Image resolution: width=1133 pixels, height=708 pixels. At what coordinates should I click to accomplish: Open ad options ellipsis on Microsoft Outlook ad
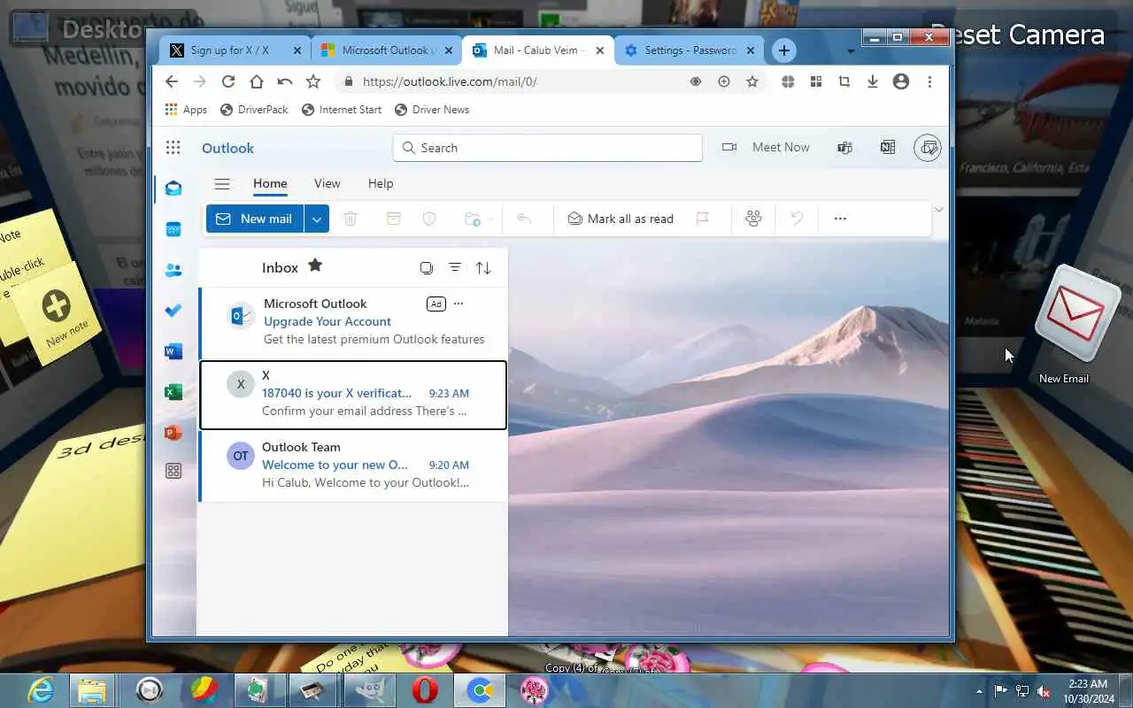point(459,304)
